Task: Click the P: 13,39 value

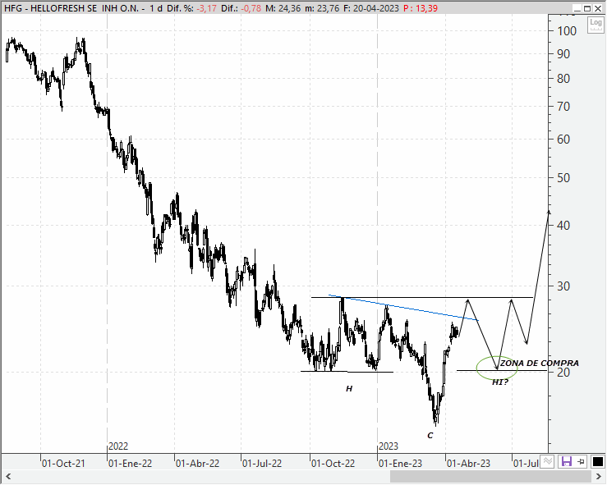Action: coord(421,8)
